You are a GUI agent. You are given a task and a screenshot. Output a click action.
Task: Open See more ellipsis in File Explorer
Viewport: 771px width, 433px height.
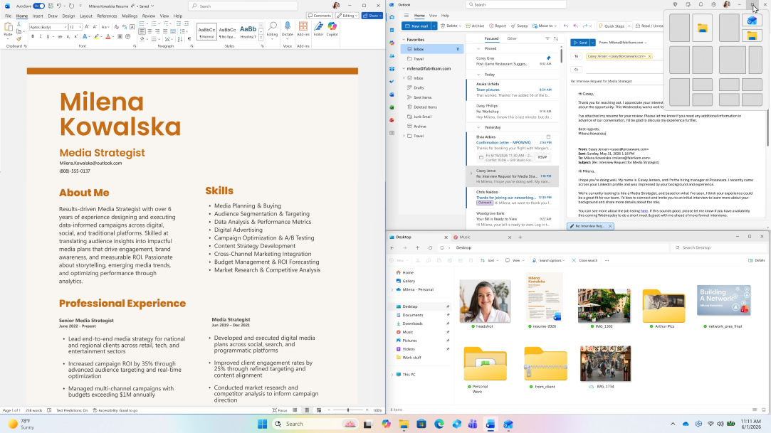click(607, 261)
